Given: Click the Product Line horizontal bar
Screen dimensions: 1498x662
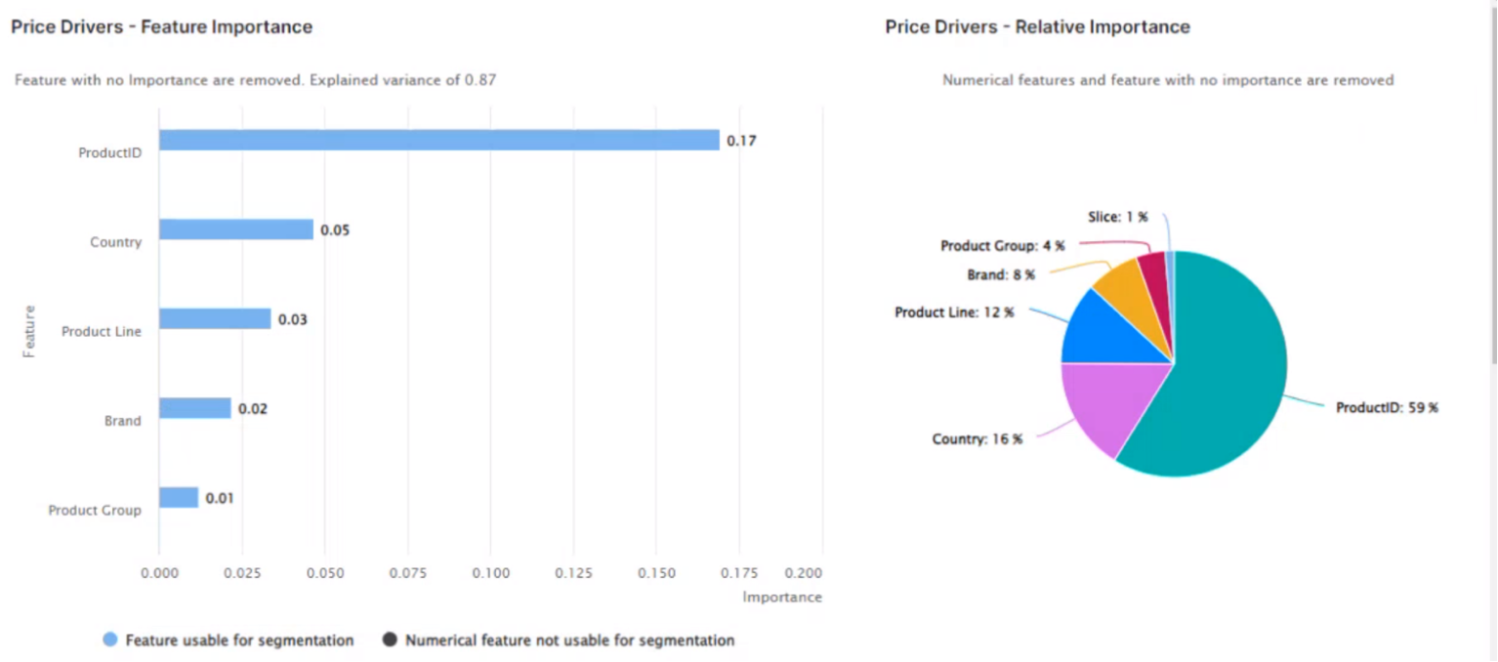Looking at the screenshot, I should click(x=215, y=319).
